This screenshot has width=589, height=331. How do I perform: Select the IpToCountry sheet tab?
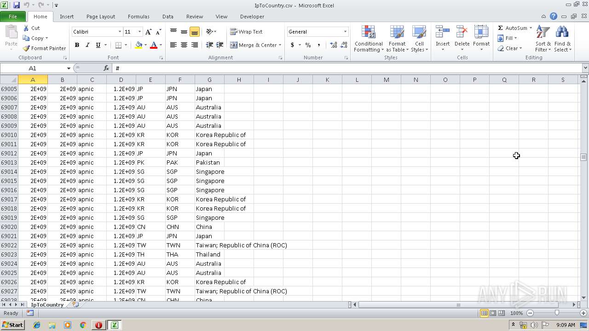[47, 305]
